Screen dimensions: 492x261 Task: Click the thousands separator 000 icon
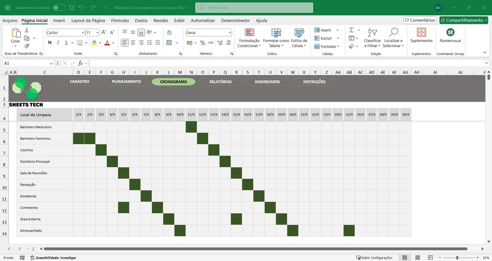211,43
